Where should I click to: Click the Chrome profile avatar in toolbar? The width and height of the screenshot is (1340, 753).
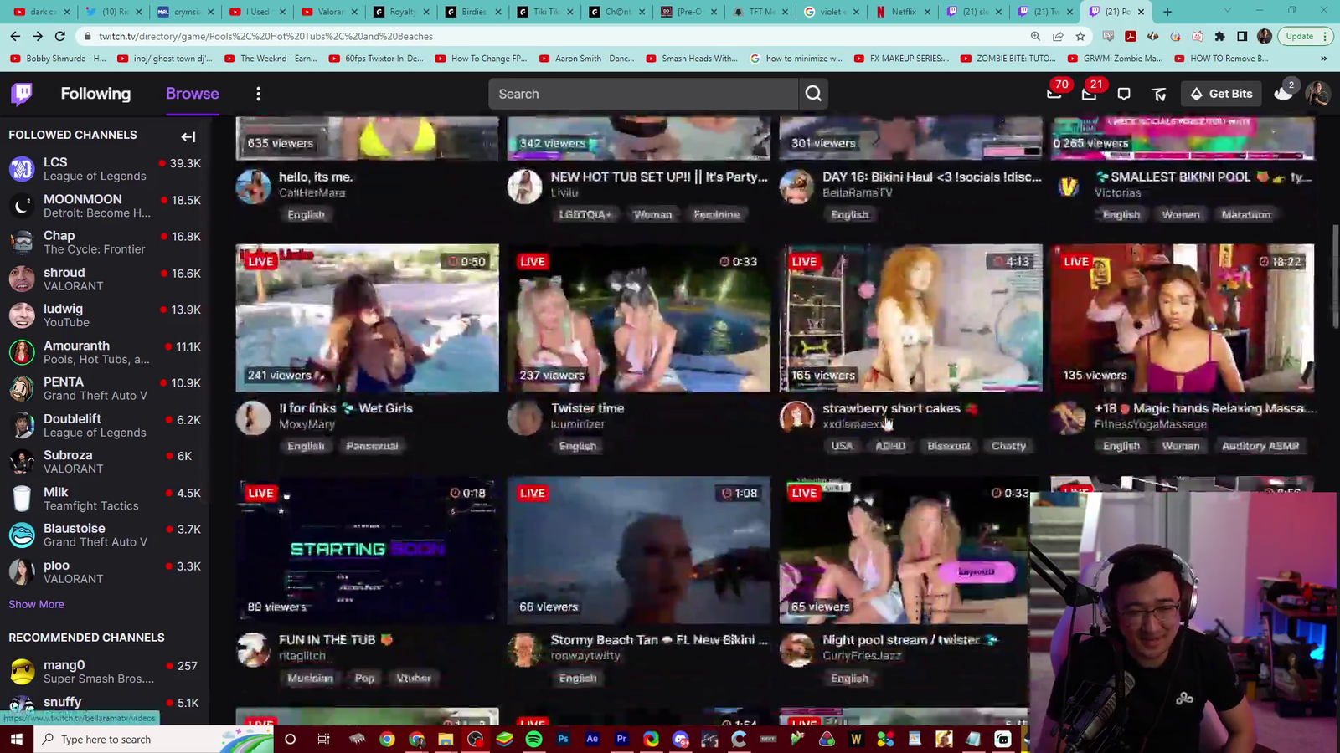coord(1265,36)
